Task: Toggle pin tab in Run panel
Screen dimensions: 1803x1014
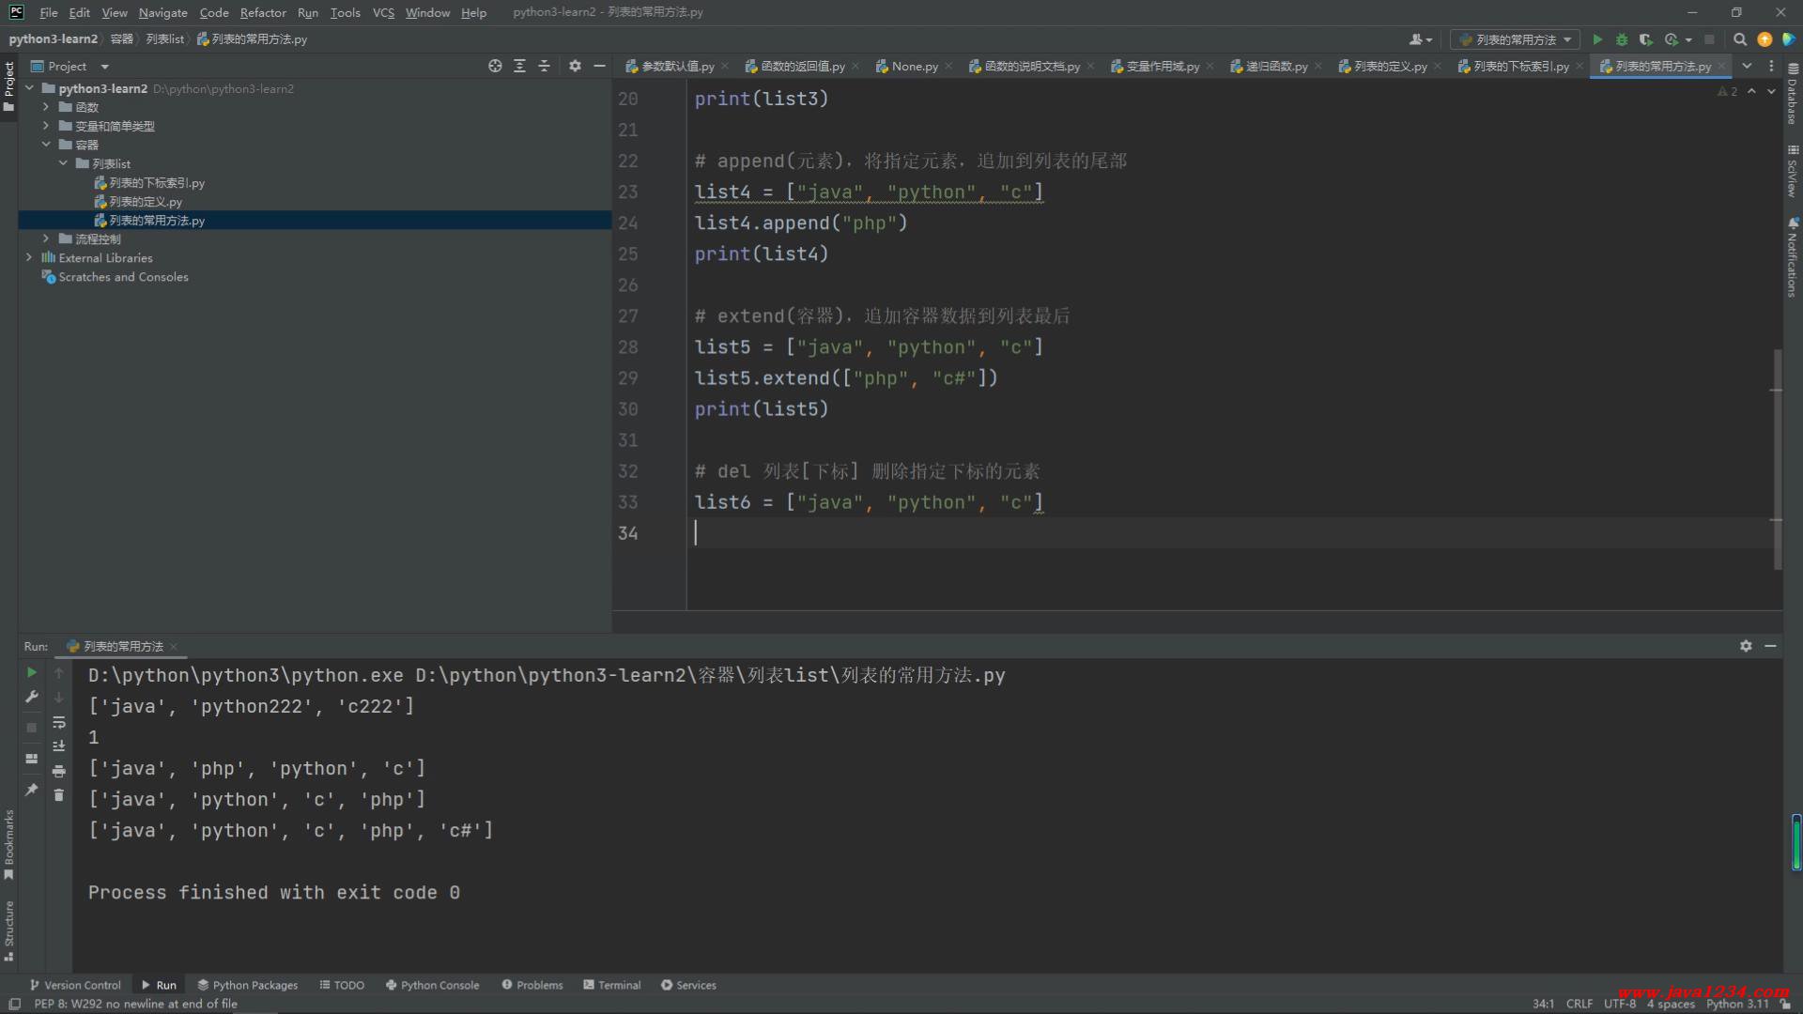Action: pyautogui.click(x=31, y=790)
